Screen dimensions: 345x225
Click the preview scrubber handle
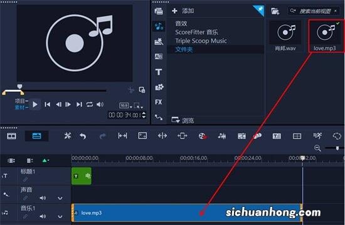(x=20, y=86)
